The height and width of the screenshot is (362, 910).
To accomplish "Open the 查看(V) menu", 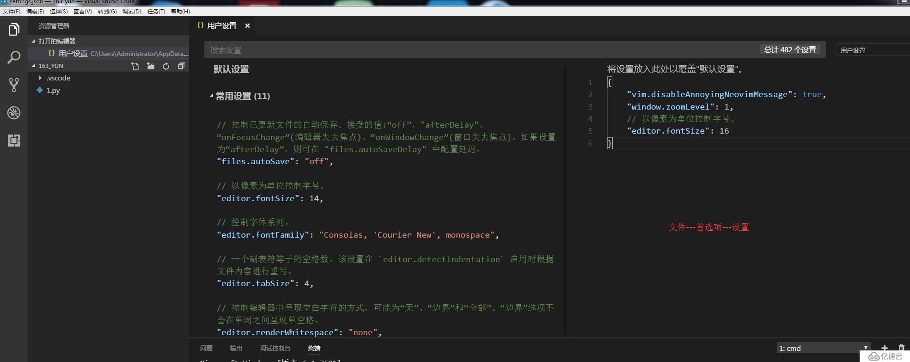I will point(83,11).
